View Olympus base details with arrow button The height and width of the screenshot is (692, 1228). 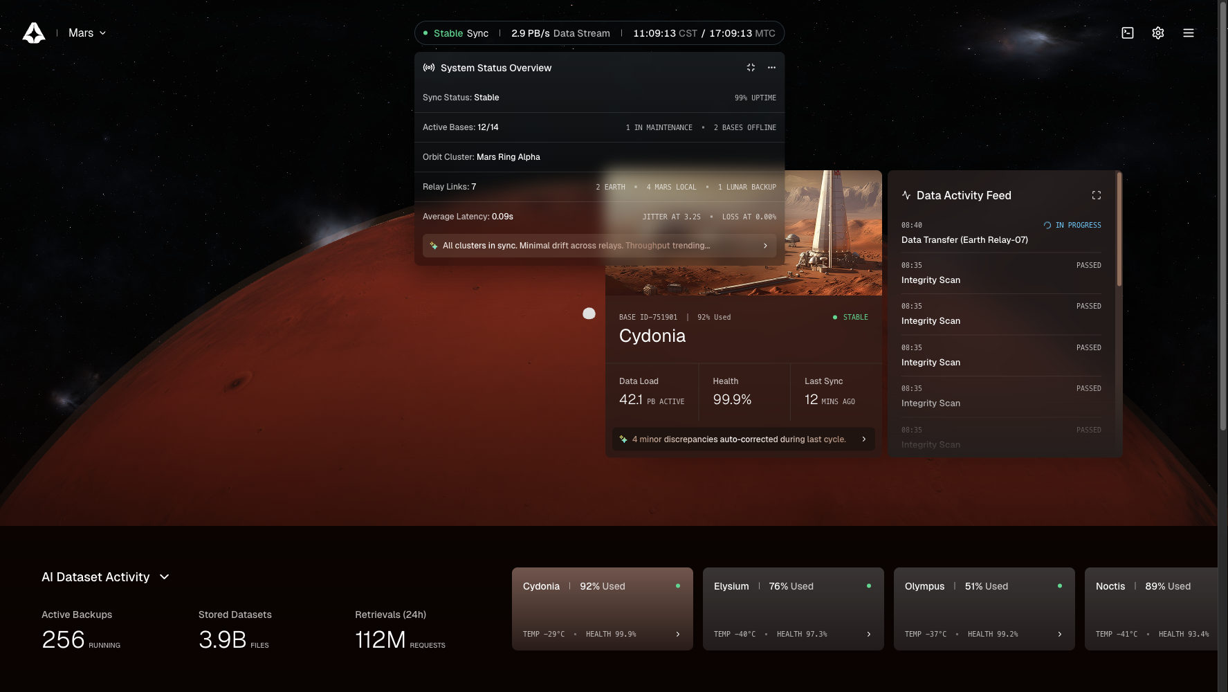tap(1059, 633)
